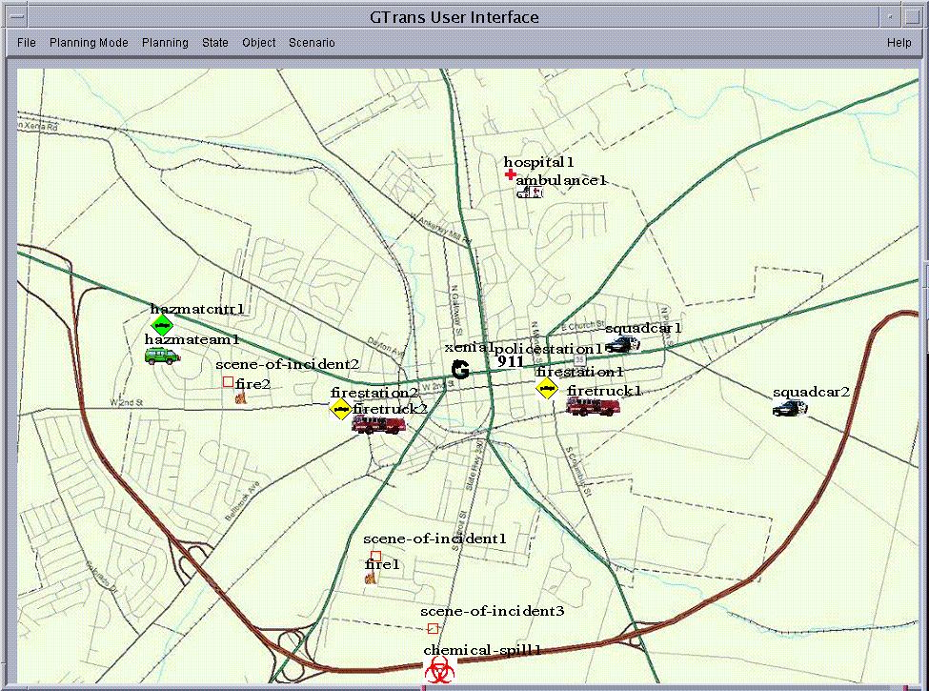
Task: Click the green hazmatcntr1 diamond icon
Action: tap(162, 326)
